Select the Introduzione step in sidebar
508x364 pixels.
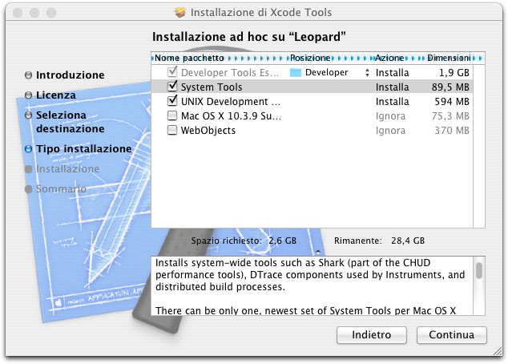(x=71, y=75)
